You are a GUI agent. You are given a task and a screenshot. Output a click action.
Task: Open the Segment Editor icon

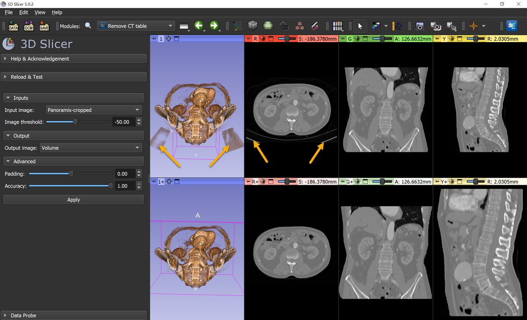(314, 26)
